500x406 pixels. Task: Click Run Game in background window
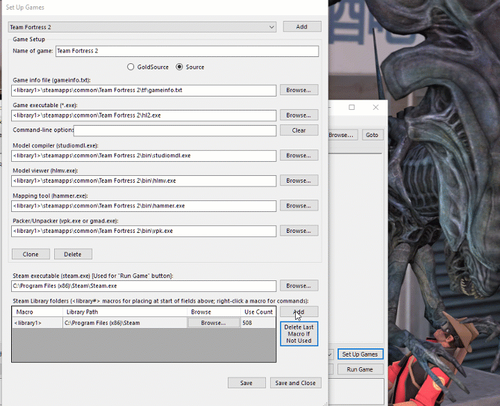tap(360, 369)
